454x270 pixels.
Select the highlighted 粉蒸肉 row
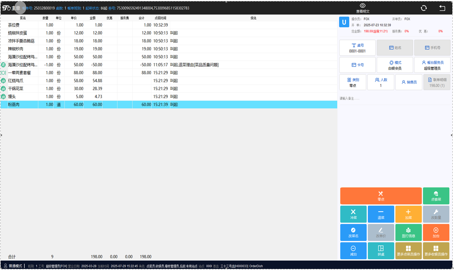tap(169, 105)
